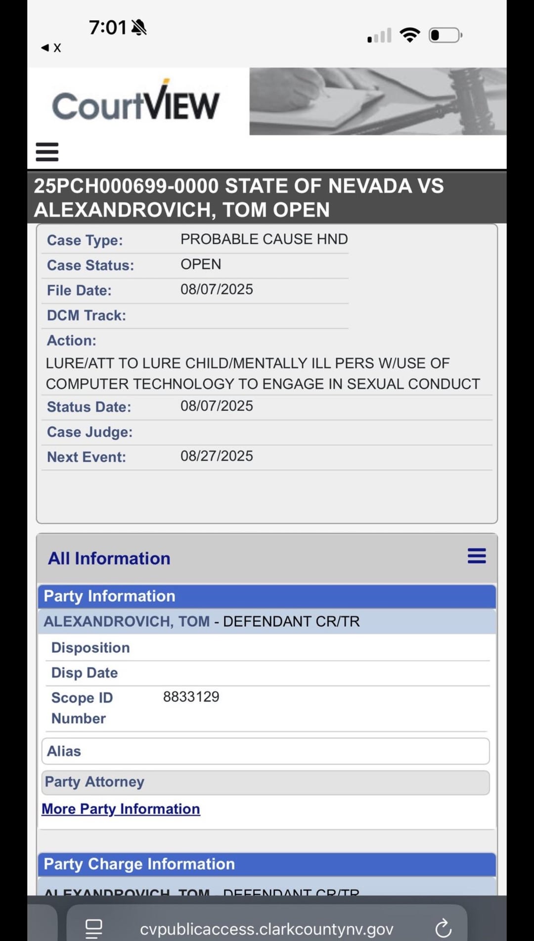Tap the defendant name row under Party Information
This screenshot has height=941, width=534.
pos(267,622)
